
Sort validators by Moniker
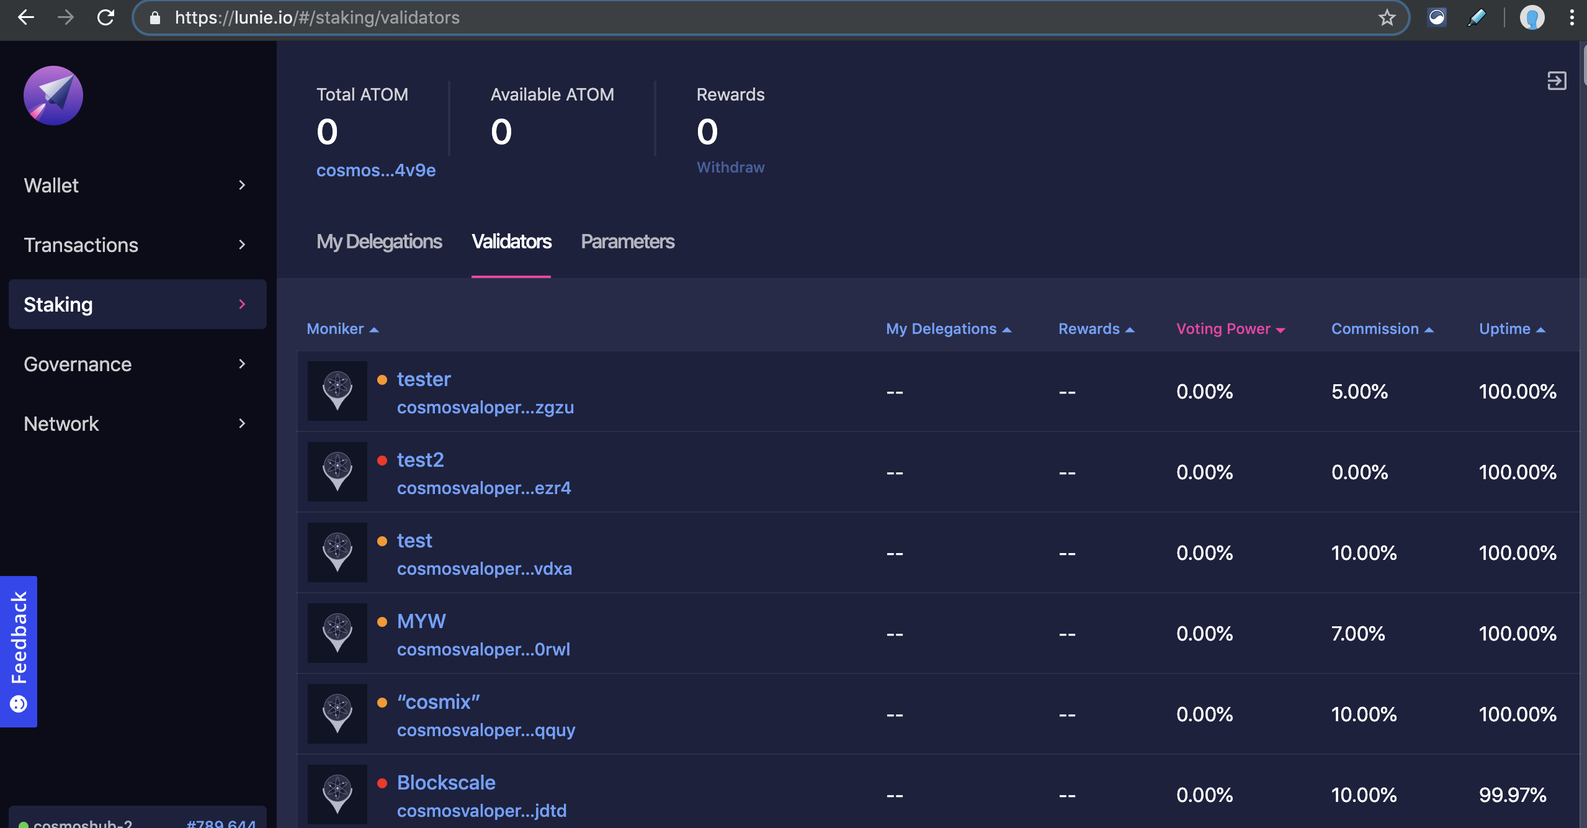342,329
